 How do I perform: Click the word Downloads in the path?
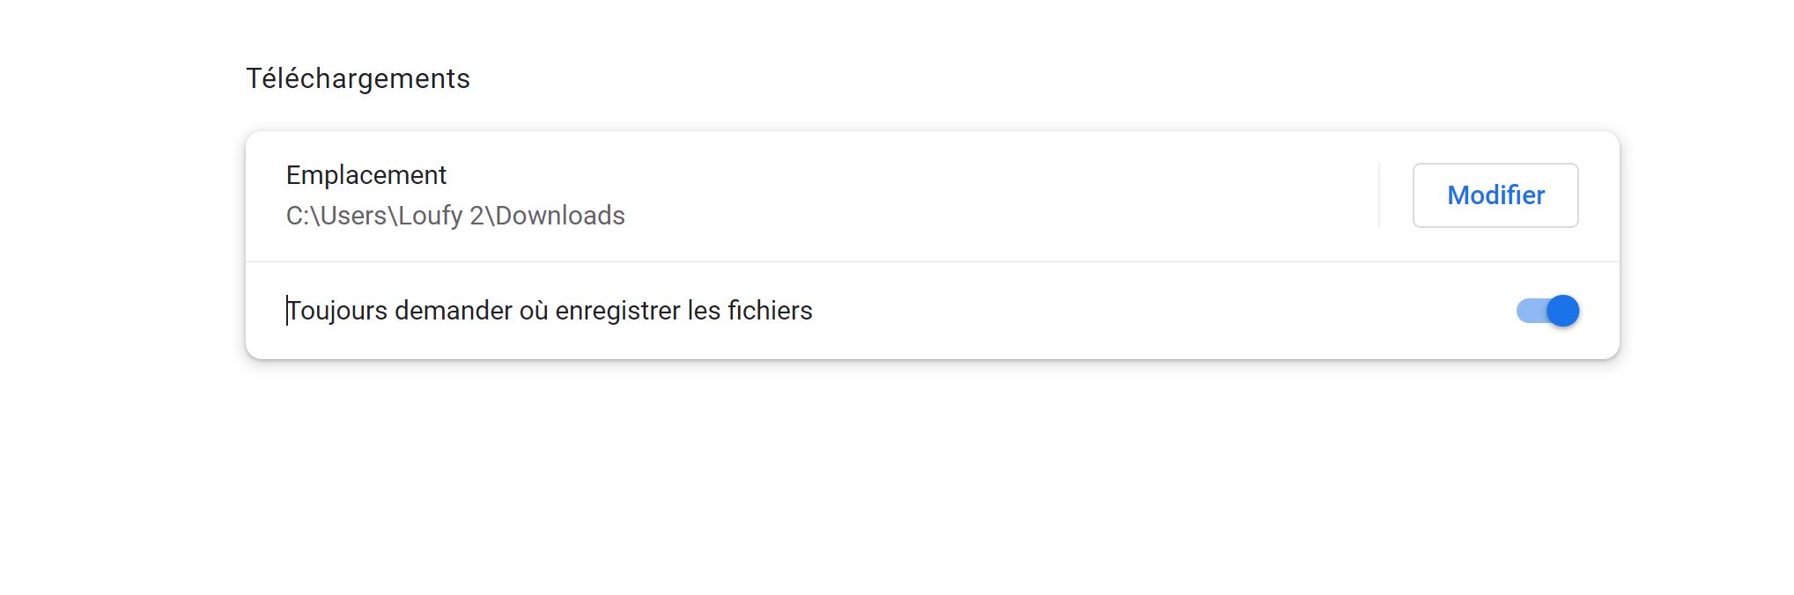click(x=560, y=216)
